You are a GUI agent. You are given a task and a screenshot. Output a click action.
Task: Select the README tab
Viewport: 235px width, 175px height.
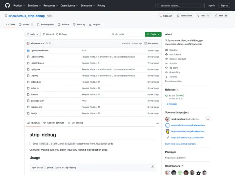tap(33, 123)
